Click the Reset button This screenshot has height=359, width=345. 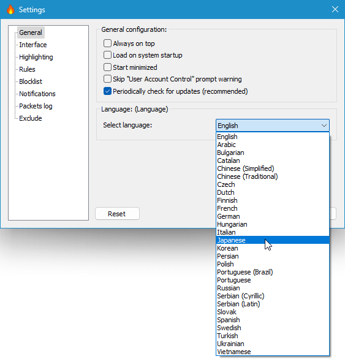tap(117, 214)
